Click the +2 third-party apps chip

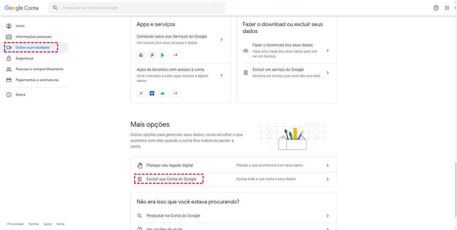tap(175, 93)
